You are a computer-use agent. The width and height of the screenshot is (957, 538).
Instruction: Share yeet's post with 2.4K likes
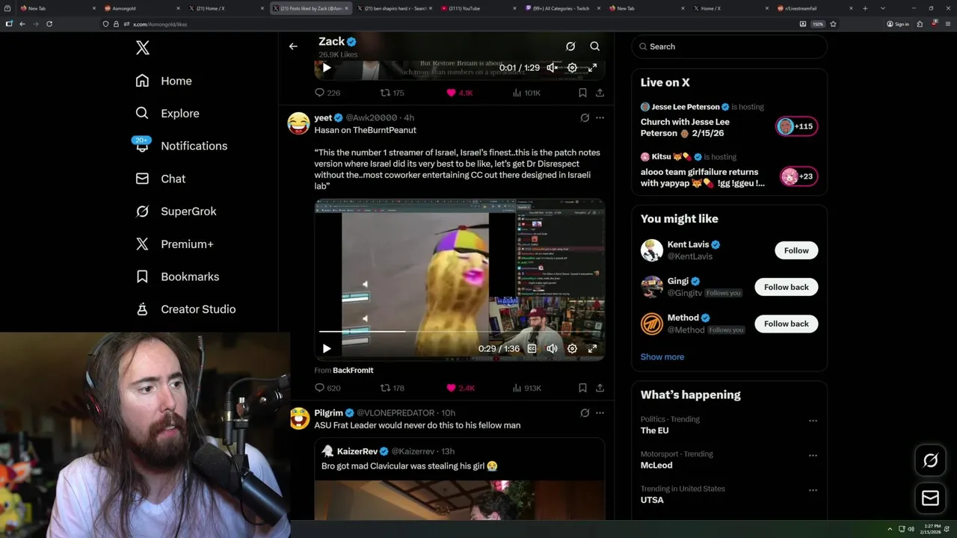[600, 388]
